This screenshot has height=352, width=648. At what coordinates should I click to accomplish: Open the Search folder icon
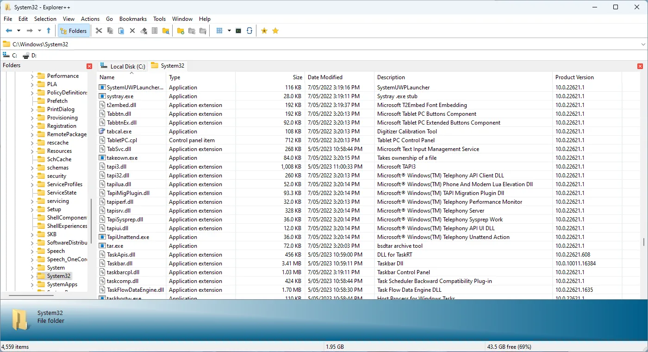tap(166, 31)
